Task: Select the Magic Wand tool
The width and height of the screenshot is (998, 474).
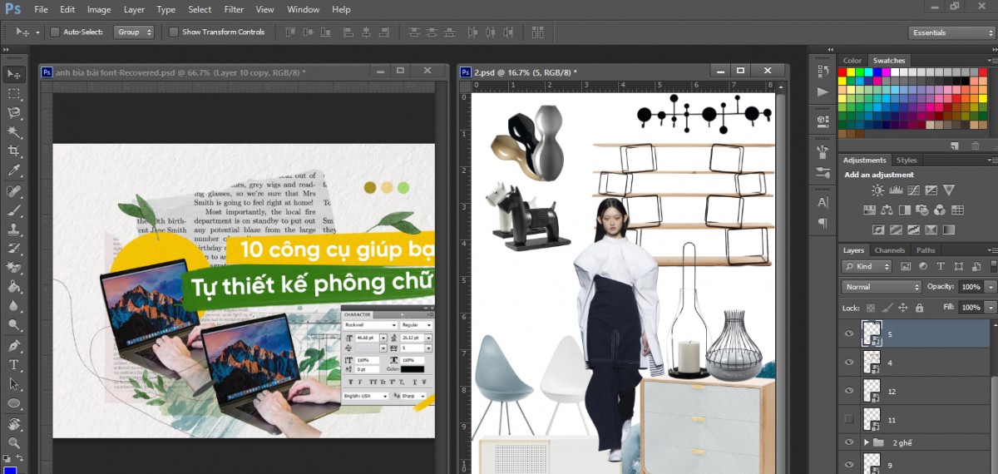Action: point(14,131)
